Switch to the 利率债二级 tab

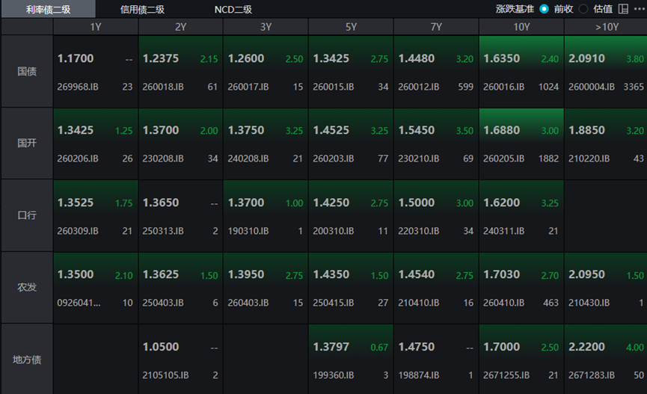49,9
